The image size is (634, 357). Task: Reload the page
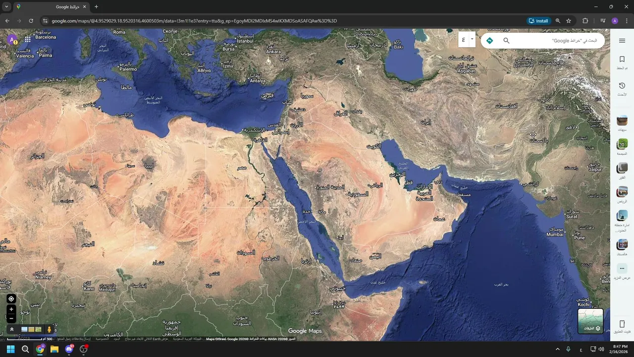tap(31, 21)
